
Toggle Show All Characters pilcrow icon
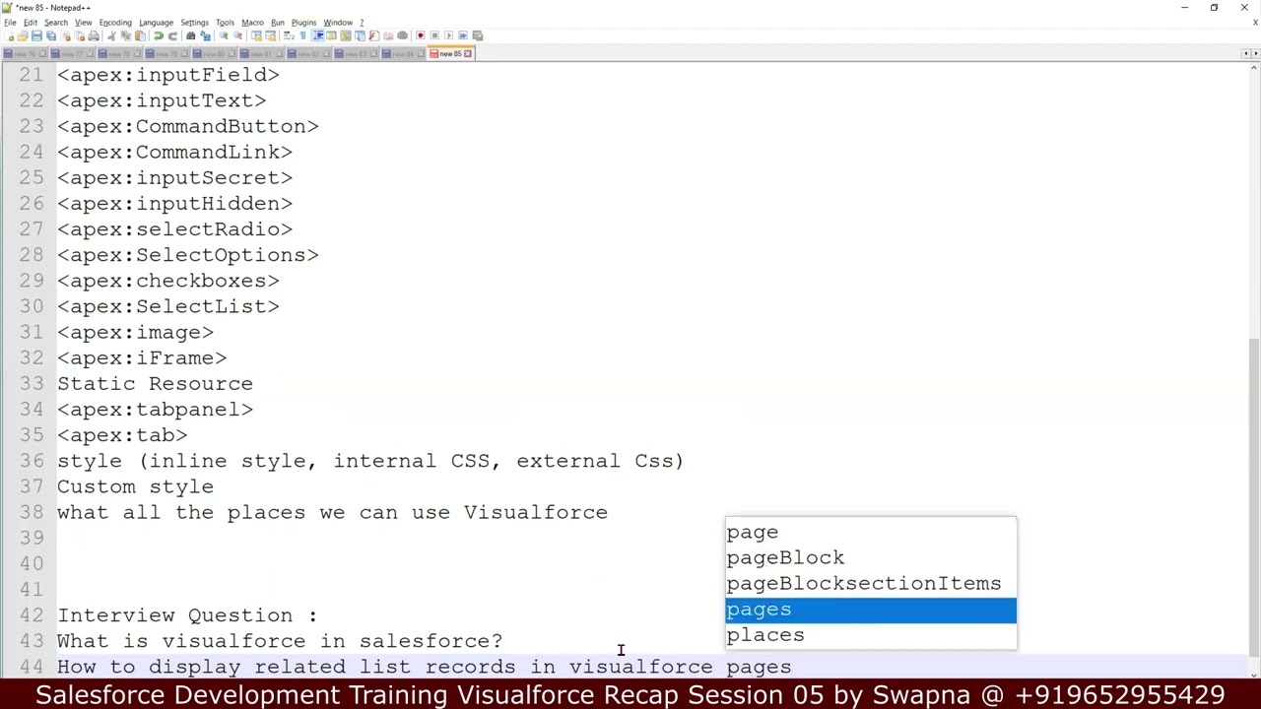302,35
